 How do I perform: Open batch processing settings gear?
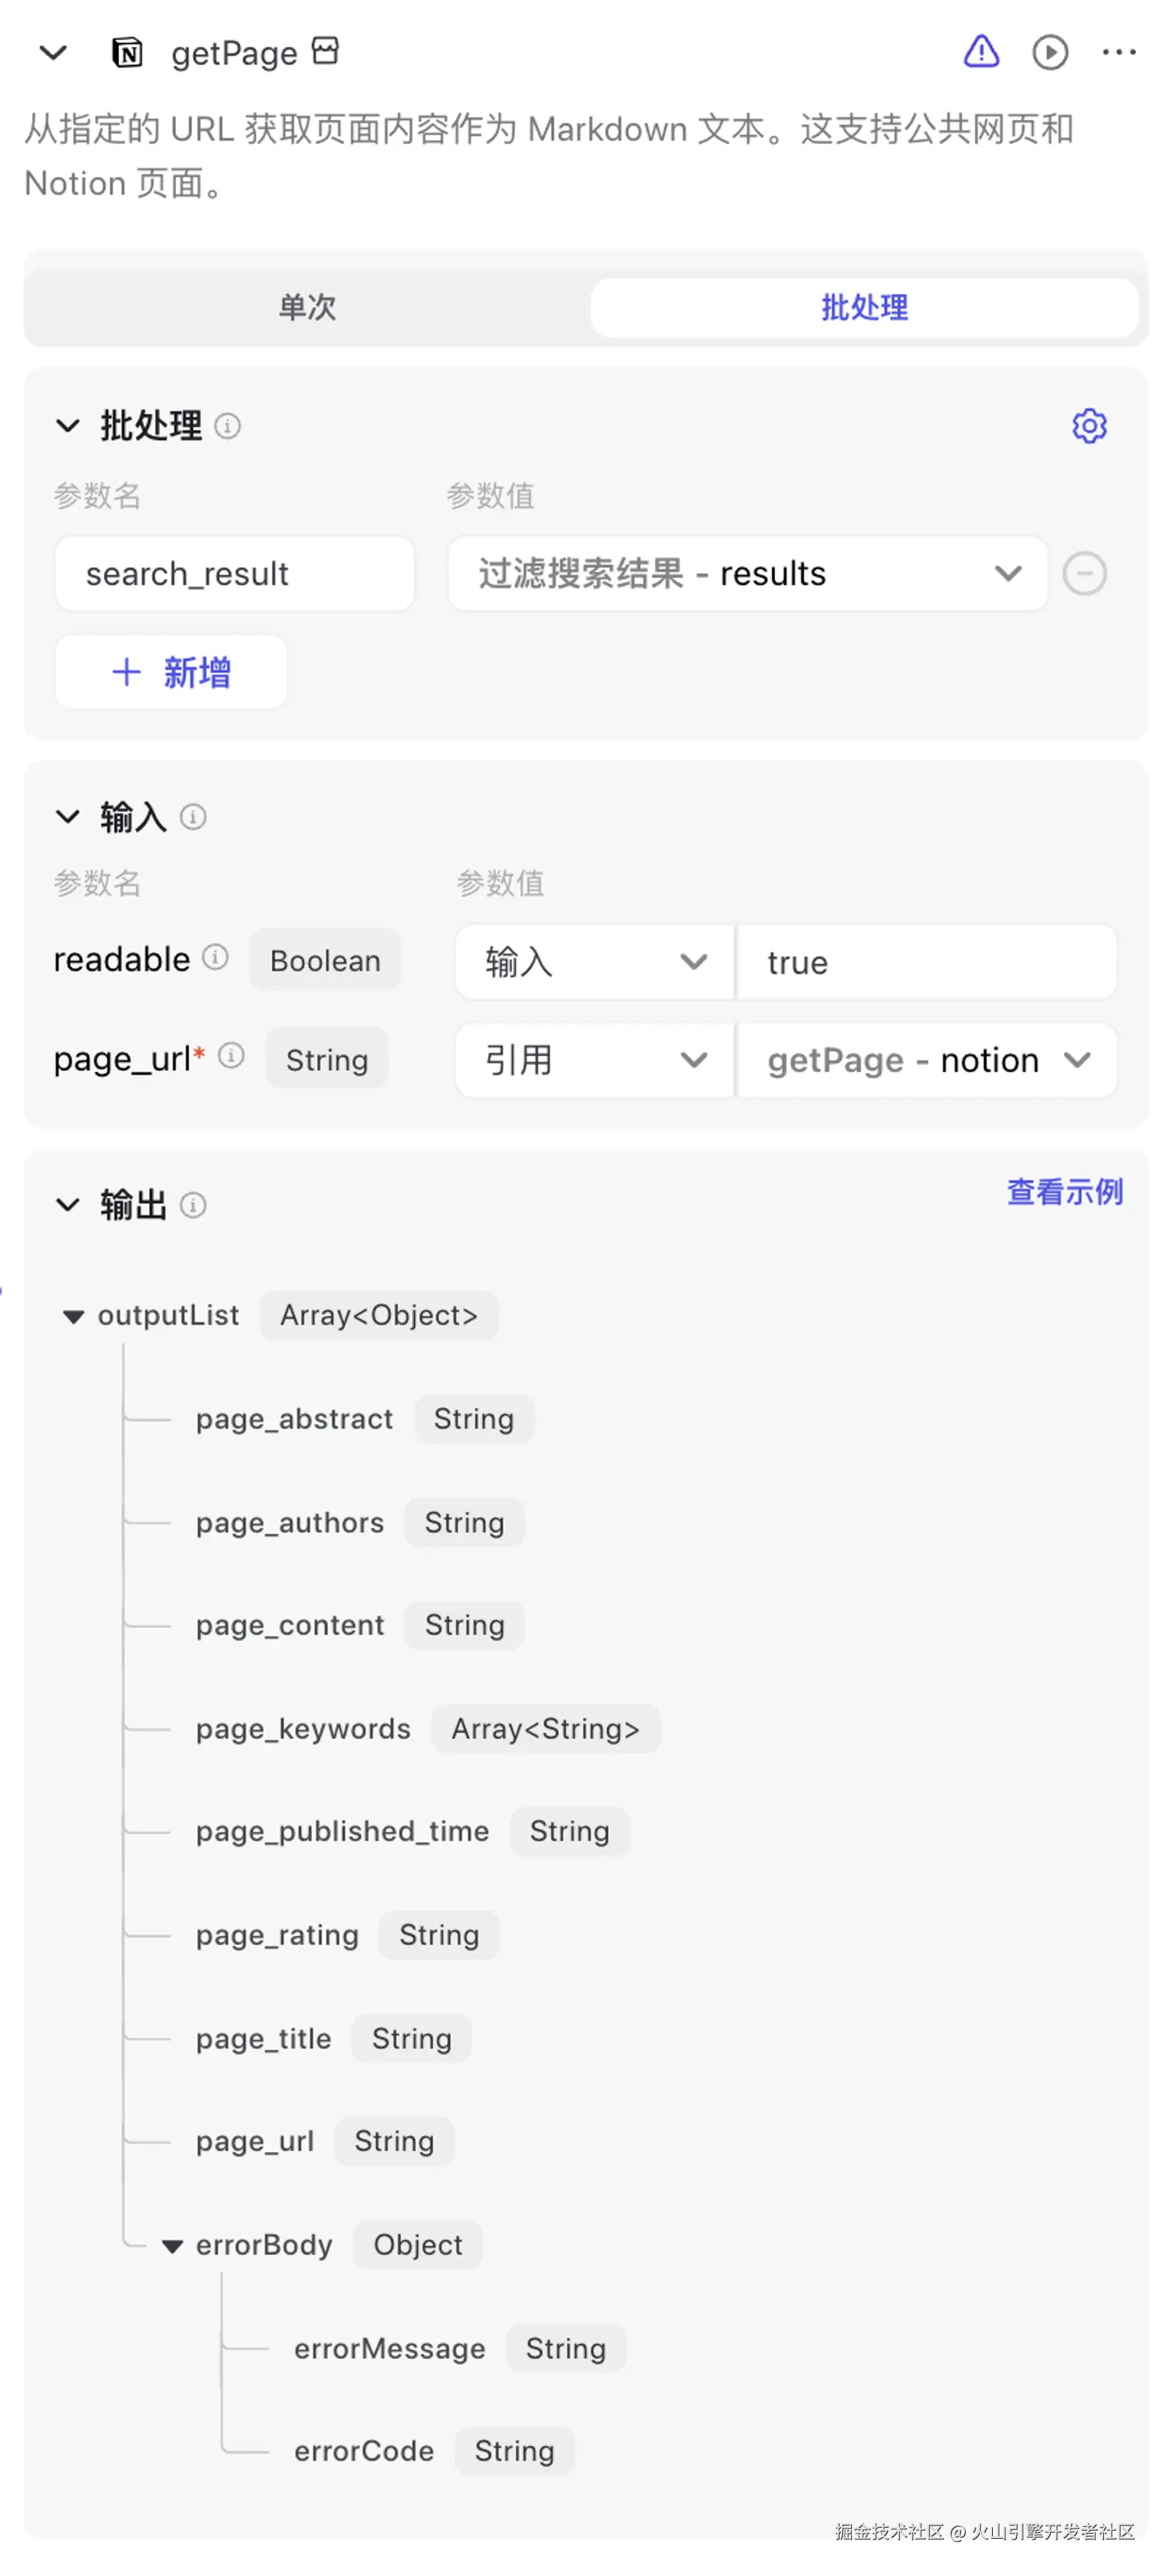1089,426
